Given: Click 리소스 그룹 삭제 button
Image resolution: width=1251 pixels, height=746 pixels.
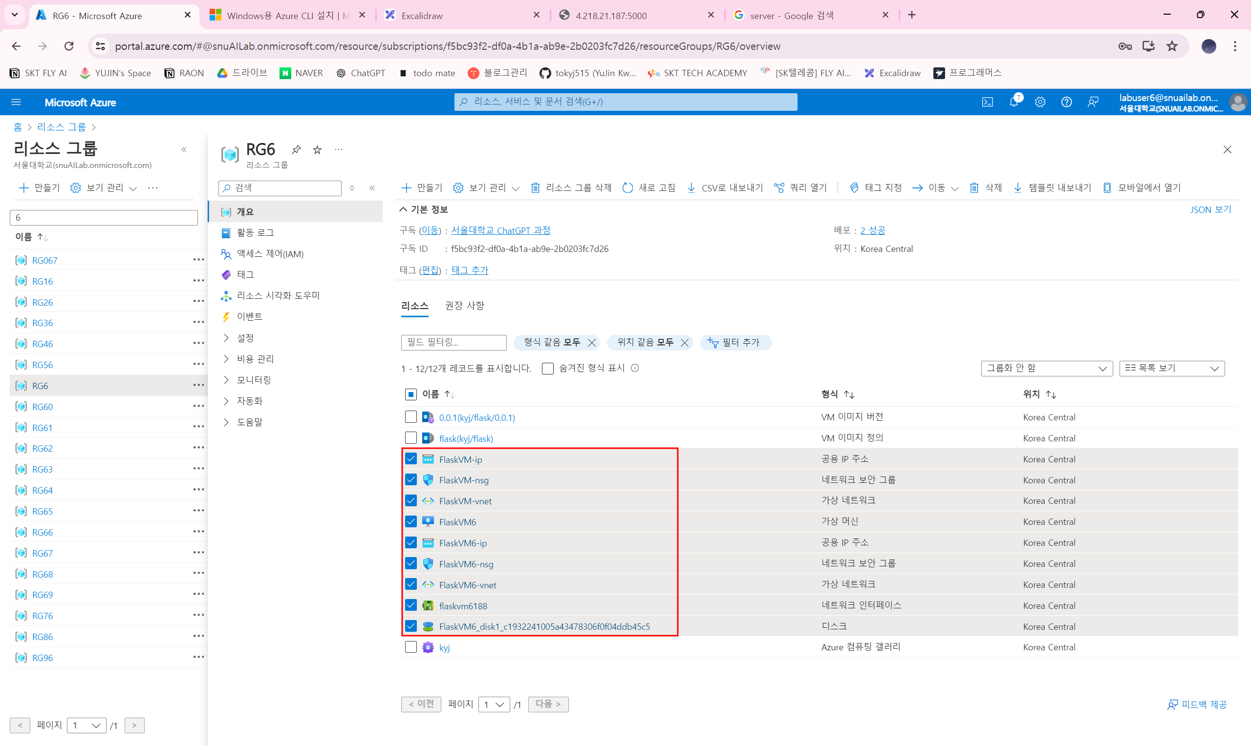Looking at the screenshot, I should pyautogui.click(x=571, y=187).
